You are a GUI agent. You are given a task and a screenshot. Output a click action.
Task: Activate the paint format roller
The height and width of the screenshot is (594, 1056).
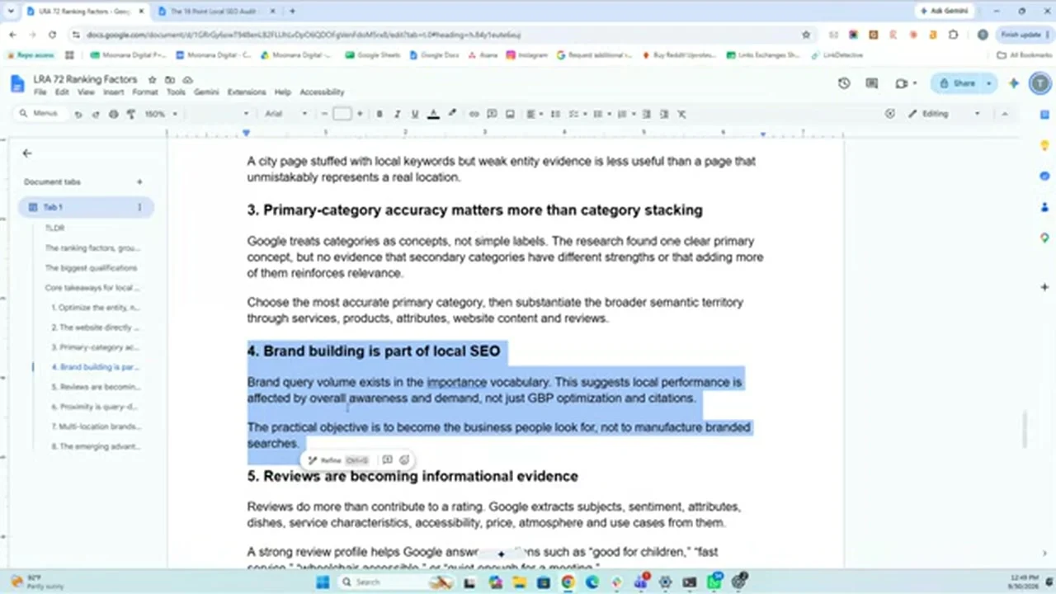tap(130, 114)
